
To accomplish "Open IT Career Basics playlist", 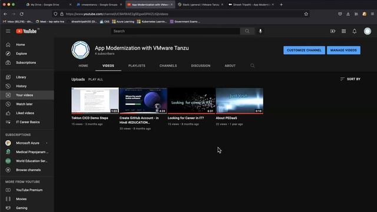I will [x=27, y=122].
